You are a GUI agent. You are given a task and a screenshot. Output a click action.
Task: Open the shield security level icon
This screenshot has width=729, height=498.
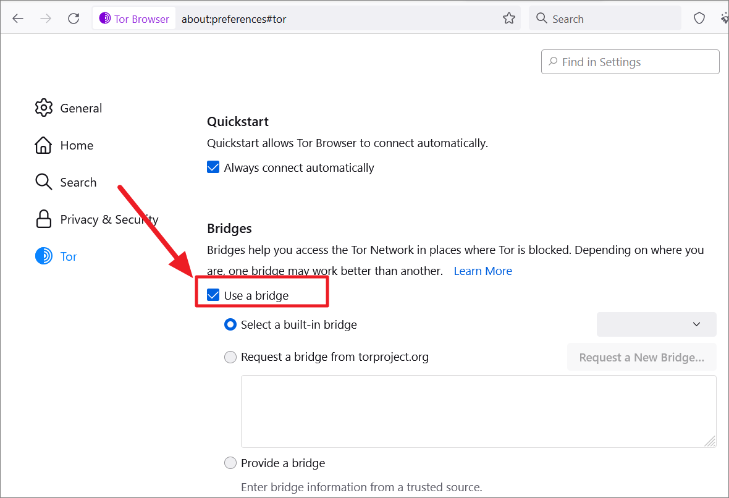(x=699, y=19)
